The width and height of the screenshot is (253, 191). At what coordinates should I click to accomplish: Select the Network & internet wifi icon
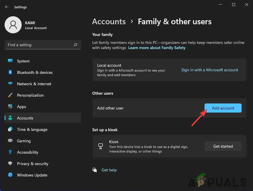pos(10,84)
